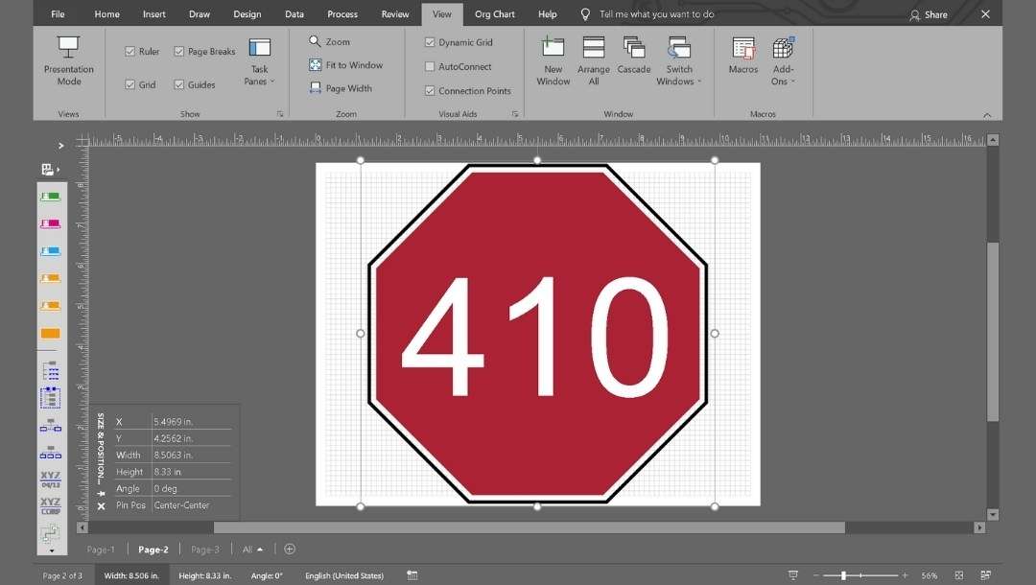This screenshot has width=1036, height=585.
Task: Select the orange shape in the shapes sidebar
Action: pyautogui.click(x=51, y=334)
